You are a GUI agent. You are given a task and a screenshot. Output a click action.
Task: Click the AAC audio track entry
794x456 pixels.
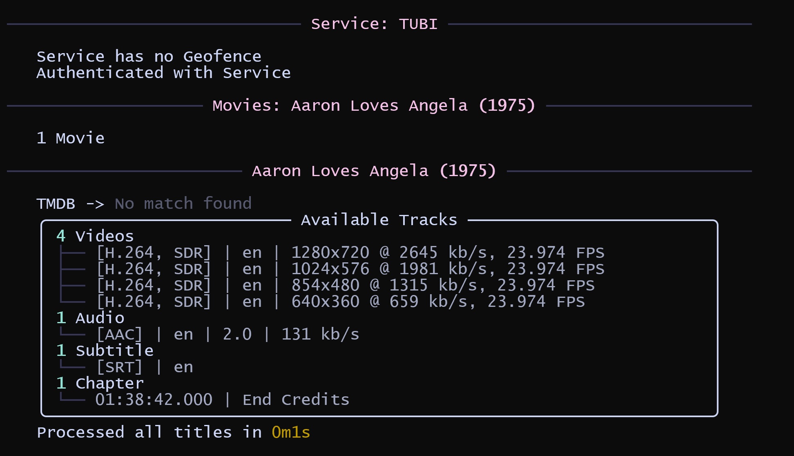coord(227,335)
